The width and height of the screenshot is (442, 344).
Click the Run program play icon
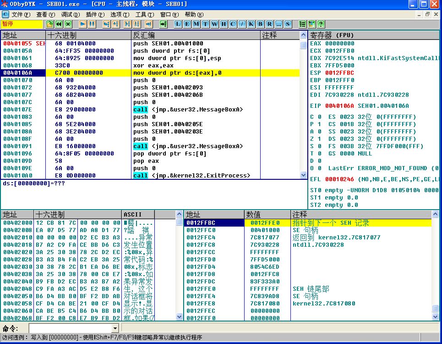[82, 24]
